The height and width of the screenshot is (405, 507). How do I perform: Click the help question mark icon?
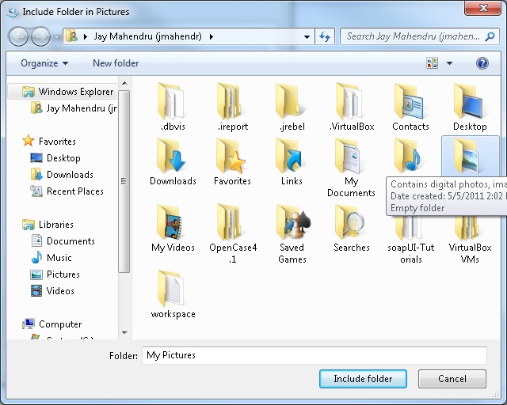(482, 63)
